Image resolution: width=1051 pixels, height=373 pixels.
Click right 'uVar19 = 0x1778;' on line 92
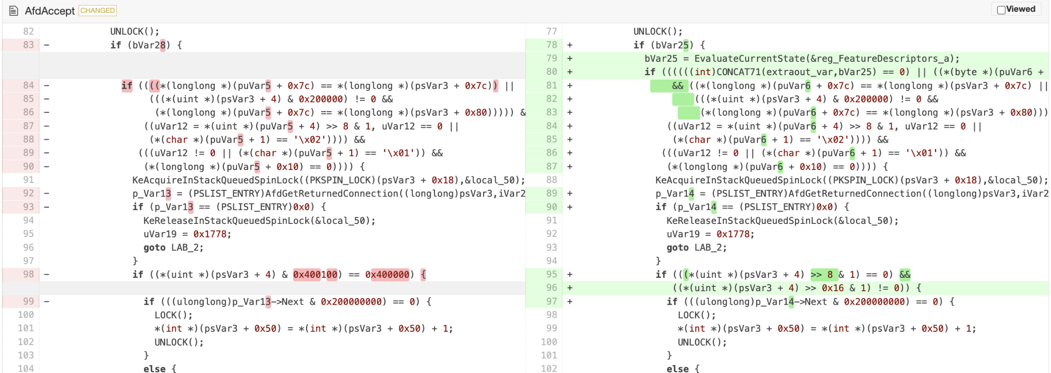coord(711,234)
